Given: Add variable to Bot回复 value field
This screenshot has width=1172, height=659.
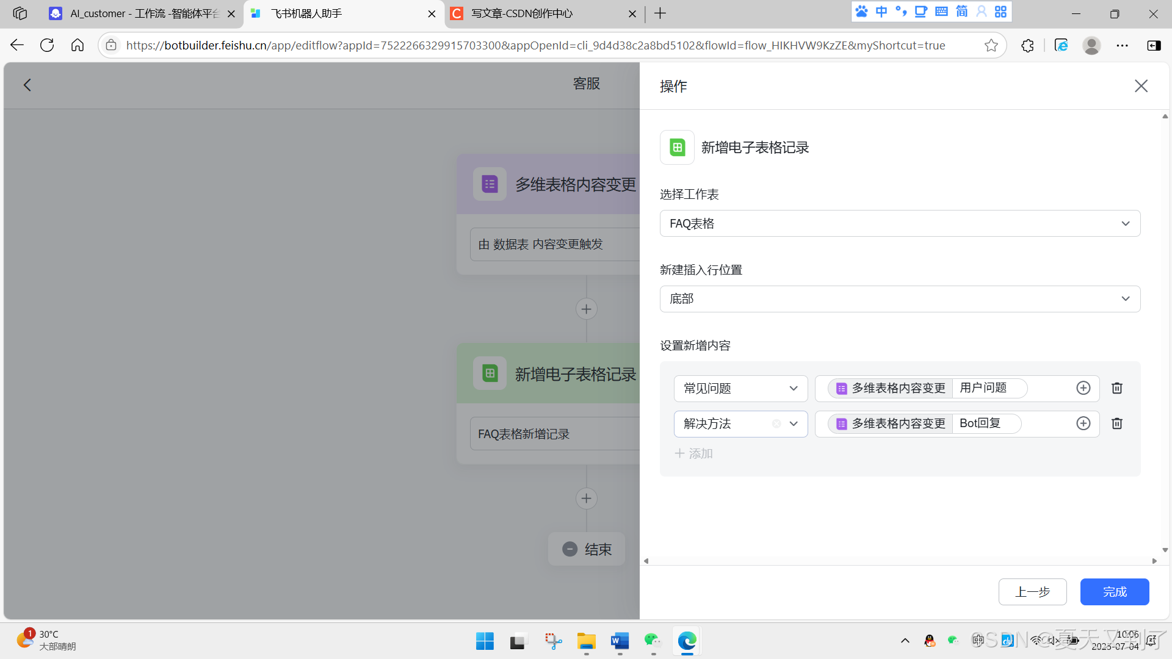Looking at the screenshot, I should coord(1083,423).
